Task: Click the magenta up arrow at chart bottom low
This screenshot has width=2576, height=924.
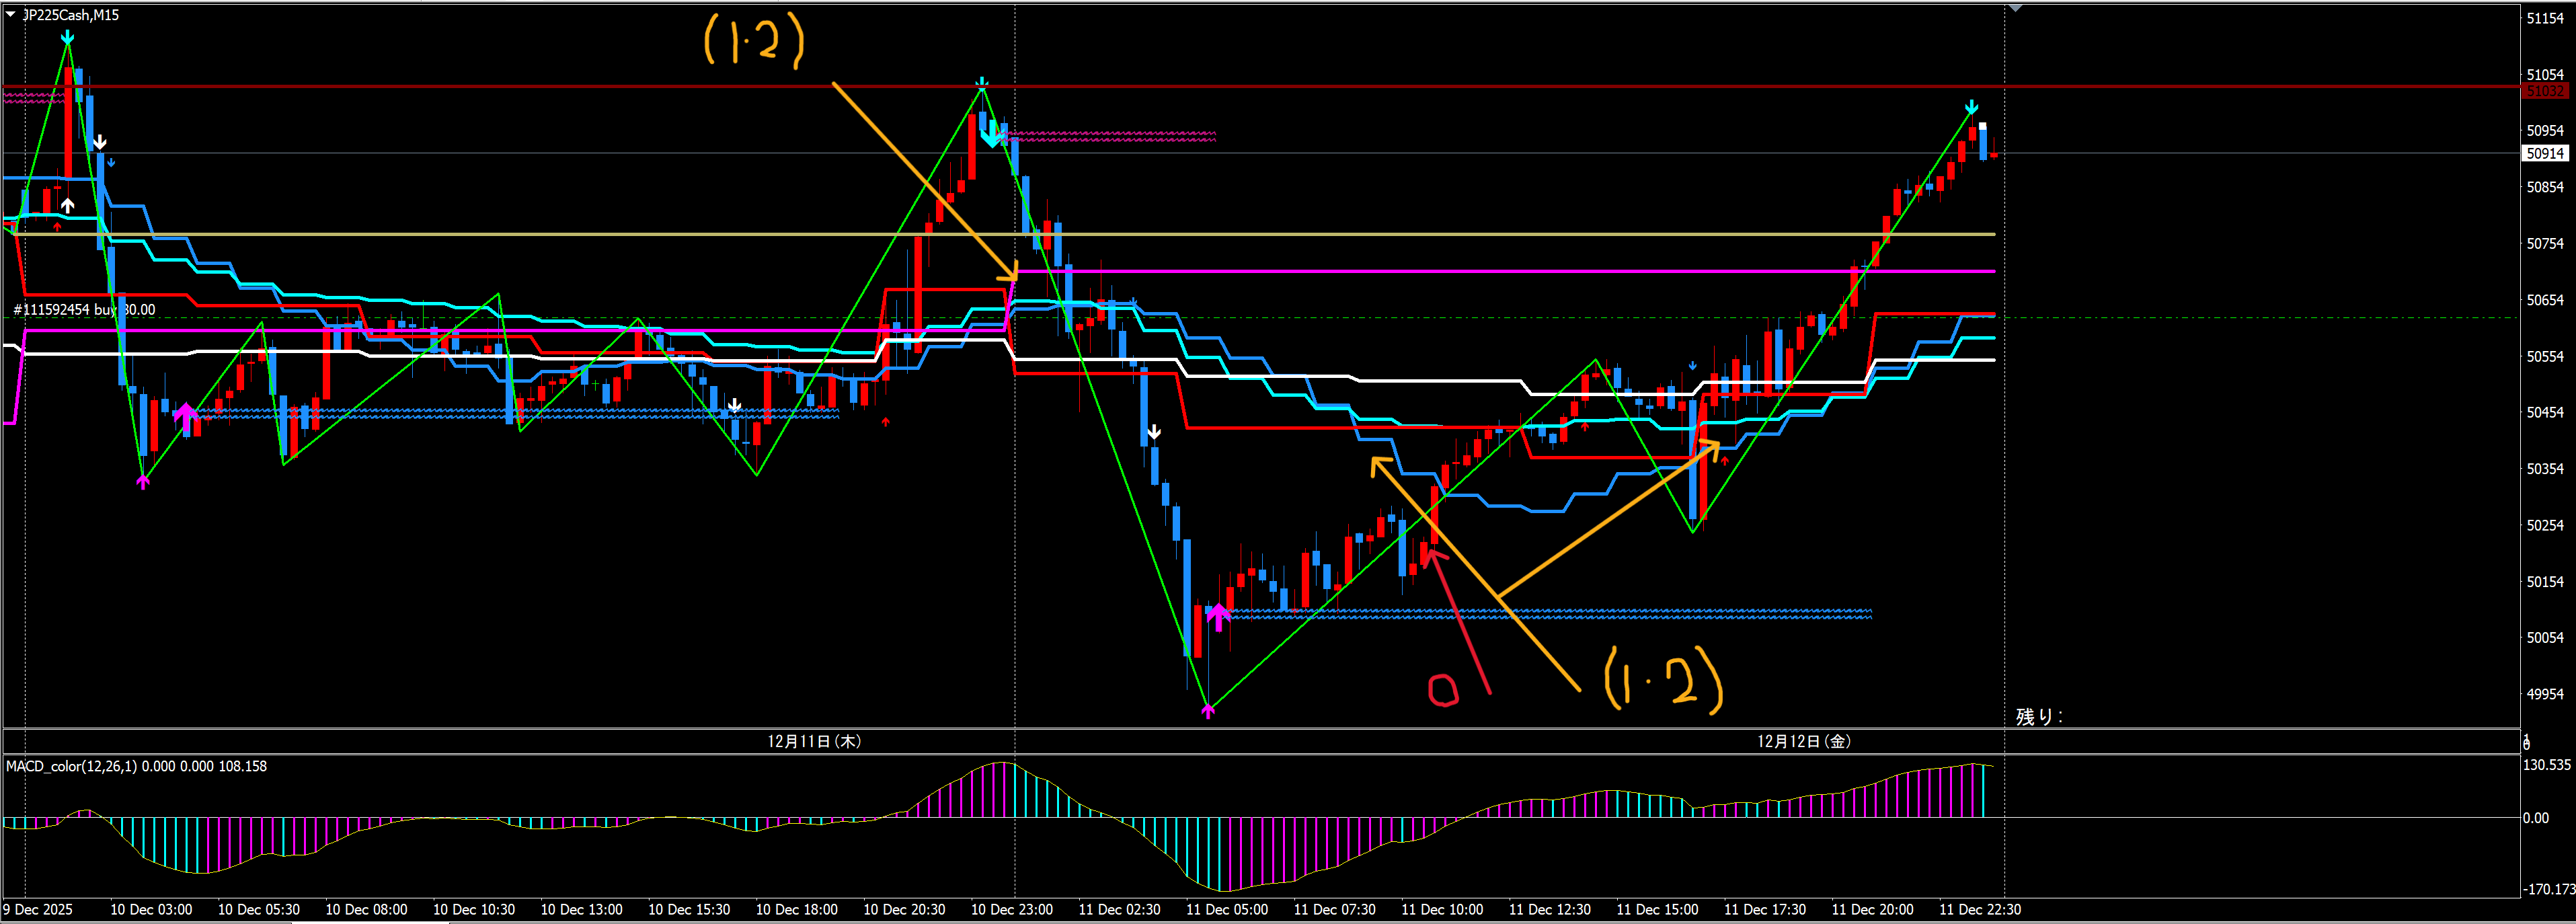Action: coord(1208,711)
